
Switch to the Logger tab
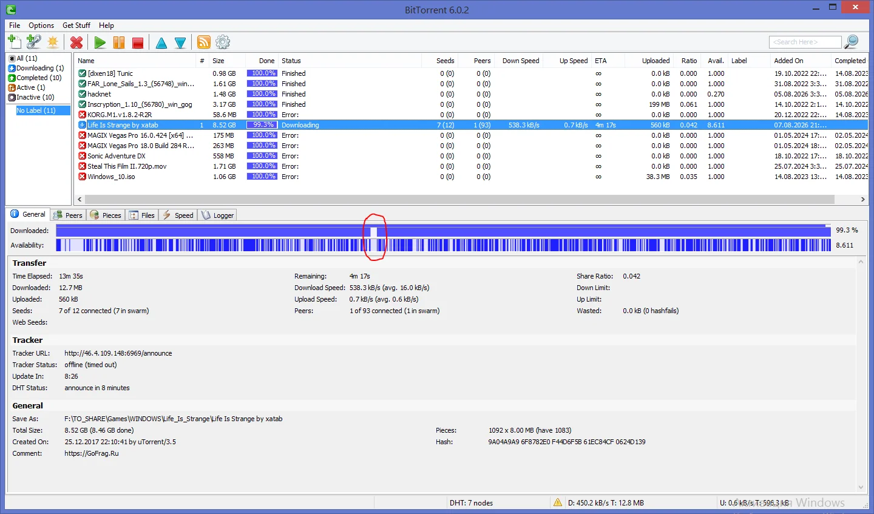click(x=217, y=215)
